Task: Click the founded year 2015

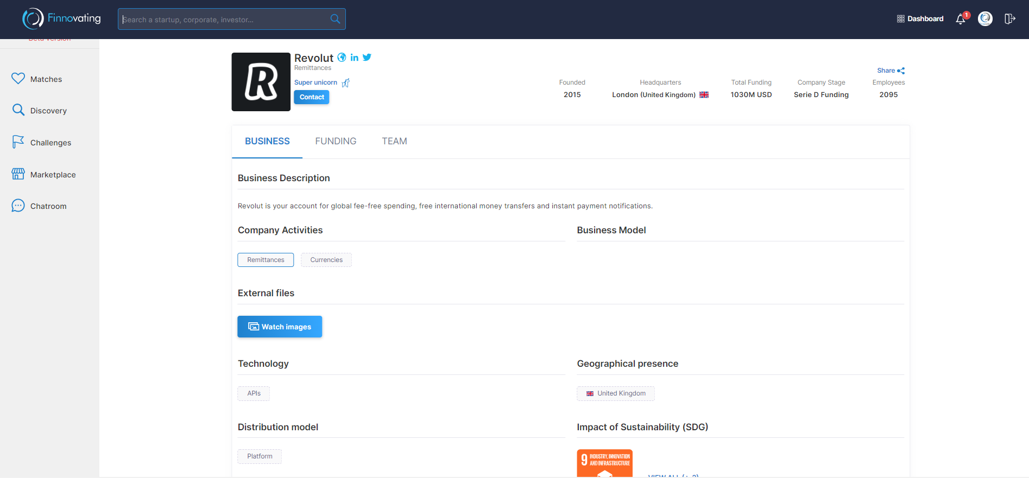Action: [572, 94]
